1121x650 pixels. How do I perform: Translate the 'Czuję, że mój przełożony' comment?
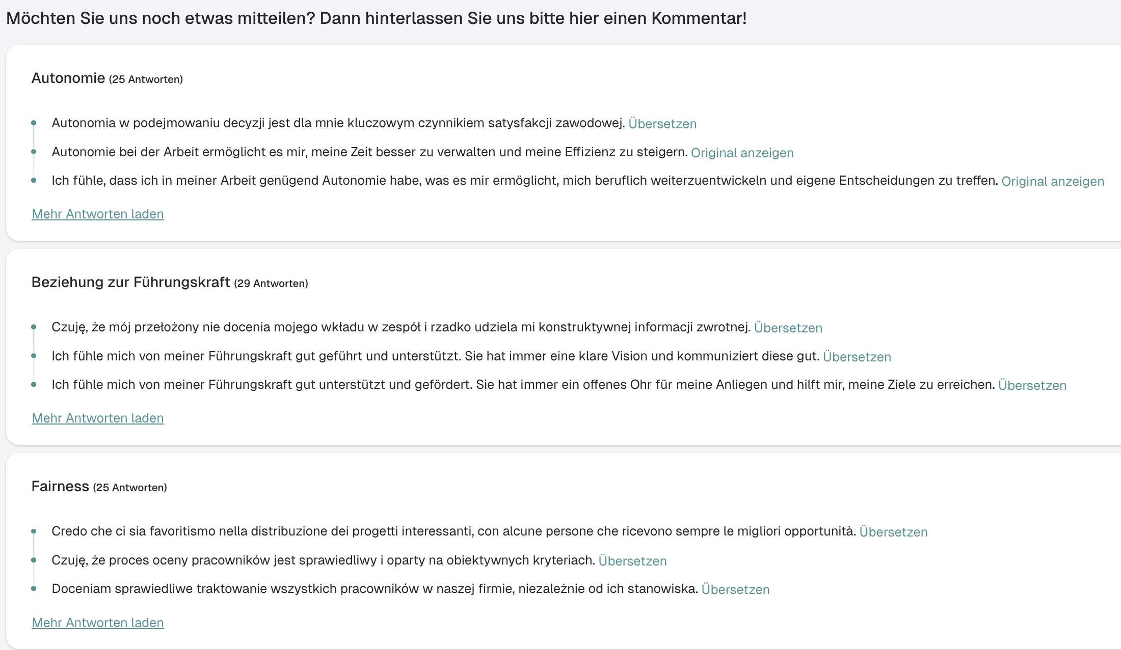(x=788, y=328)
